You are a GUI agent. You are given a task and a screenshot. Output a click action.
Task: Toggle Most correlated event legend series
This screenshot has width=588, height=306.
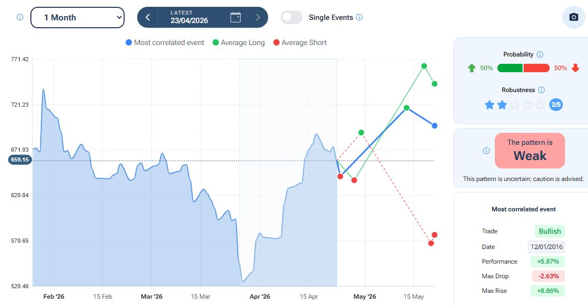(x=165, y=42)
